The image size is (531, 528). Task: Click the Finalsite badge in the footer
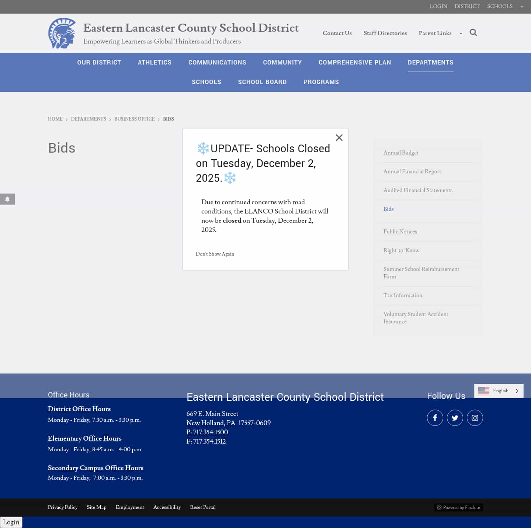(x=458, y=507)
